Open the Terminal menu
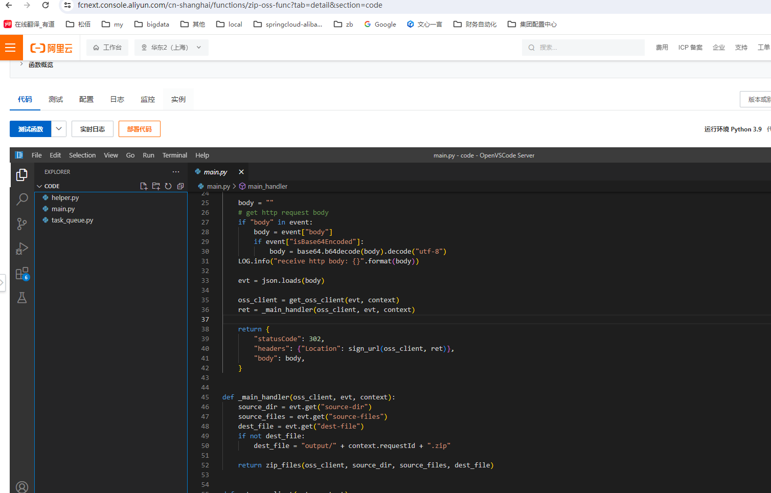Image resolution: width=771 pixels, height=493 pixels. coord(174,155)
